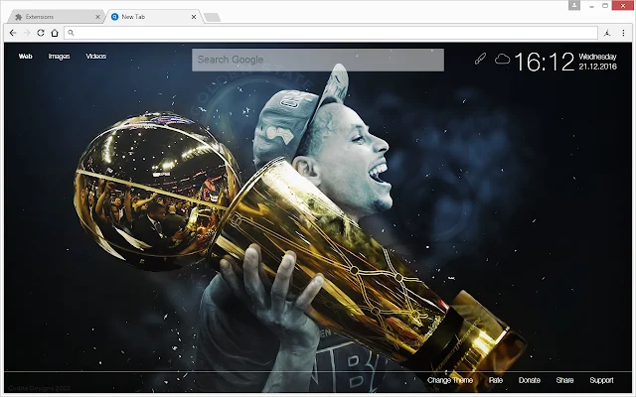This screenshot has width=636, height=397.
Task: Click the Chrome user profile icon
Action: [x=574, y=5]
